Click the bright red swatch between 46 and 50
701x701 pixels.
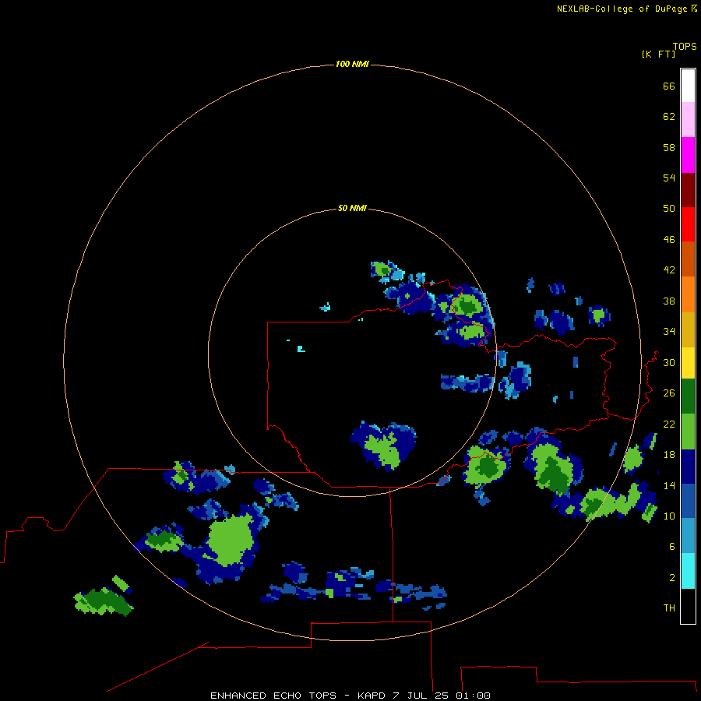click(x=688, y=224)
